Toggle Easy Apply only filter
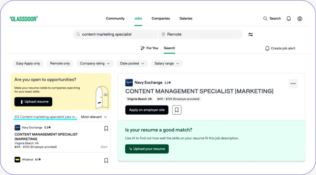The width and height of the screenshot is (316, 175). pos(28,63)
